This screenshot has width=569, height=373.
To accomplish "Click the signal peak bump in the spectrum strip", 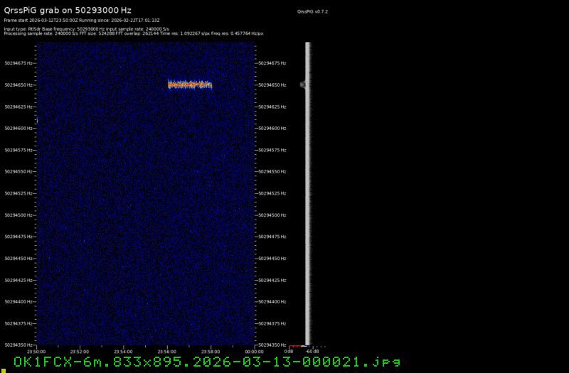I will pos(303,85).
